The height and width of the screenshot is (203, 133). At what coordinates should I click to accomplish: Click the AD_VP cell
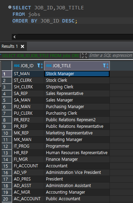[x=28, y=173]
